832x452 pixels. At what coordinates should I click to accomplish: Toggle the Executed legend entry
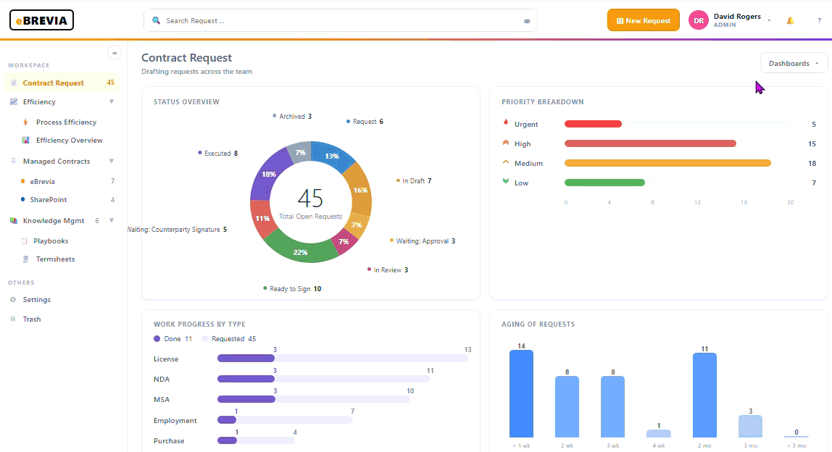pyautogui.click(x=217, y=154)
